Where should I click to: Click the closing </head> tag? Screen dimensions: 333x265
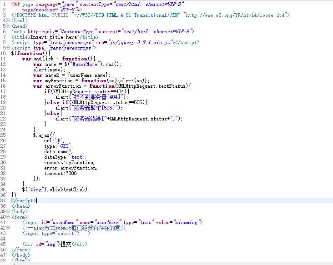point(21,206)
